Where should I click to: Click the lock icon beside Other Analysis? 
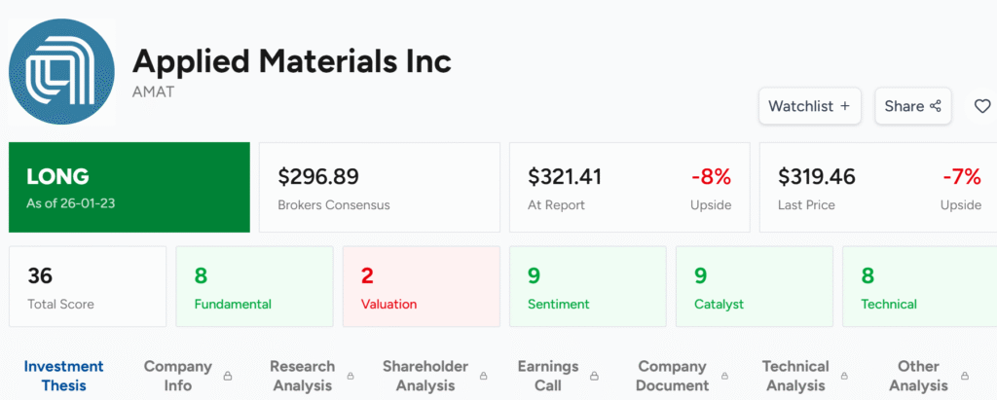[x=967, y=376]
